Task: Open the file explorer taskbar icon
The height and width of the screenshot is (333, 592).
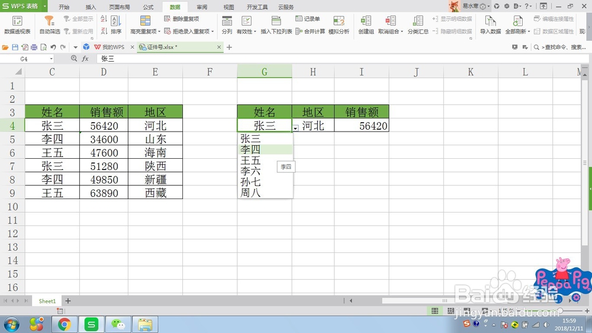Action: click(x=146, y=324)
